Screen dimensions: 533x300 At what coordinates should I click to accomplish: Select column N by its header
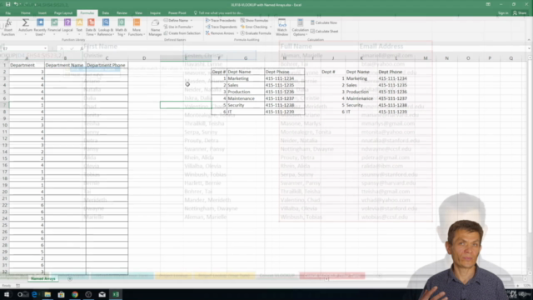pos(446,58)
